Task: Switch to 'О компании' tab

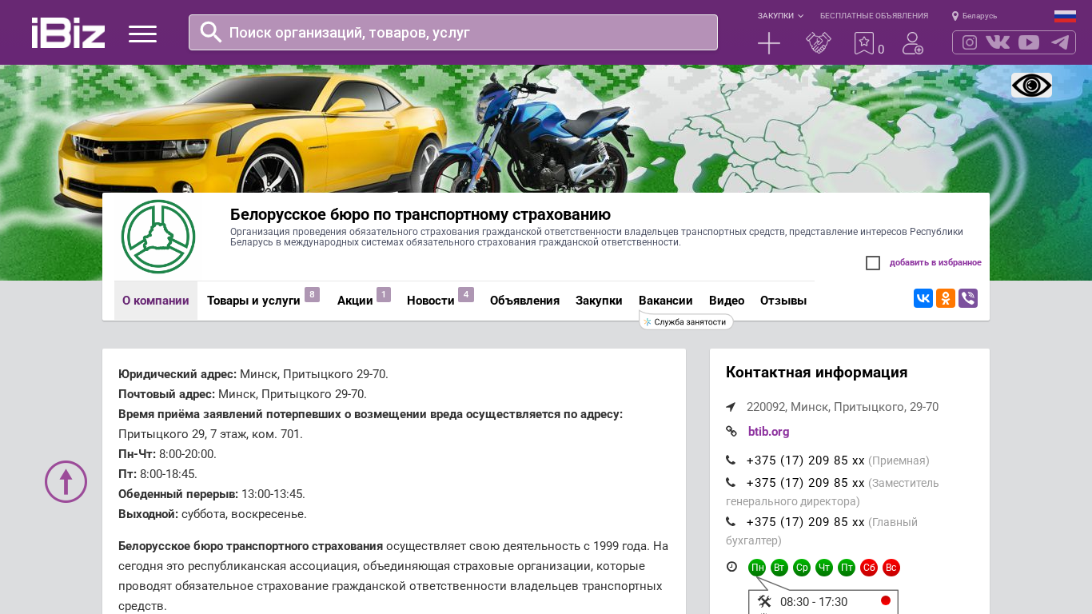Action: pyautogui.click(x=156, y=301)
